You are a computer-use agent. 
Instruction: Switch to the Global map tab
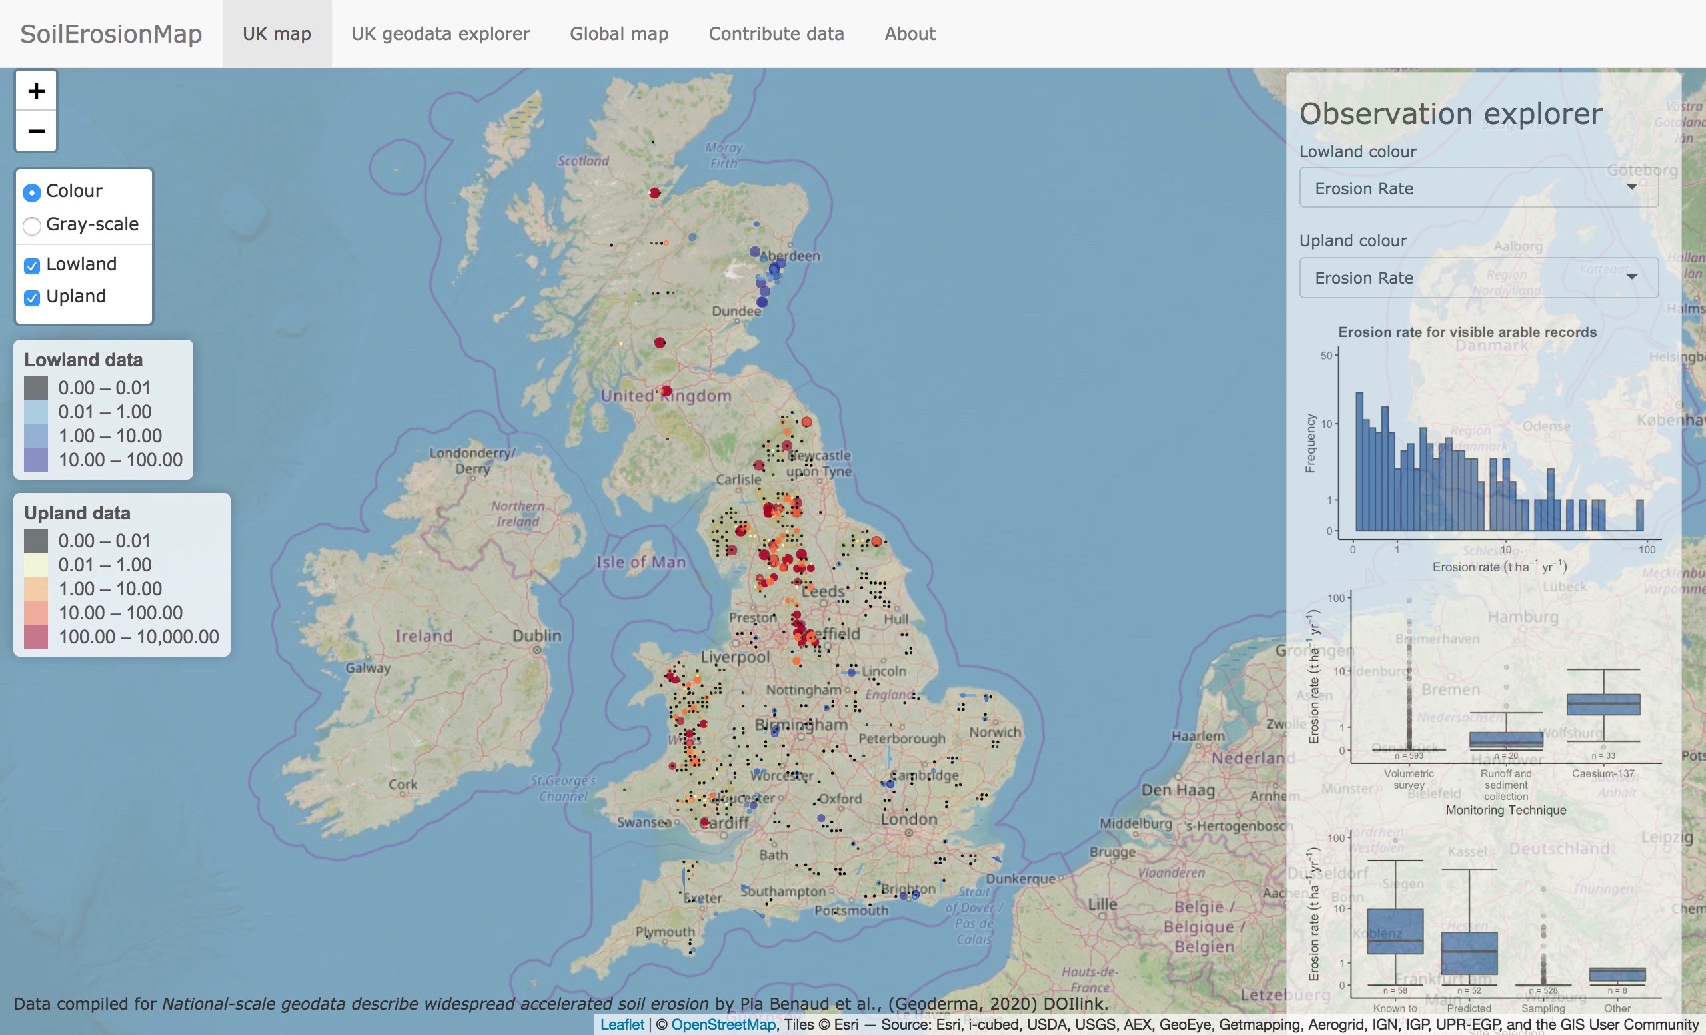618,33
